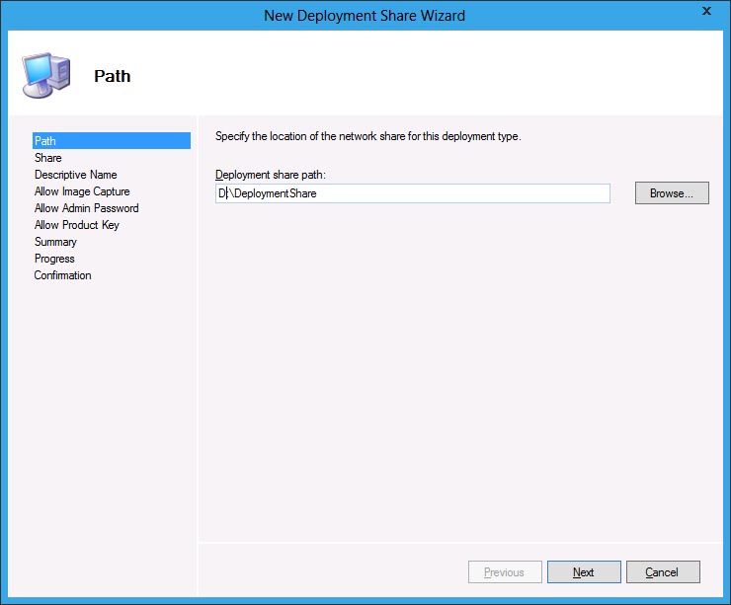
Task: Click into the Deployment share path field
Action: [x=412, y=193]
